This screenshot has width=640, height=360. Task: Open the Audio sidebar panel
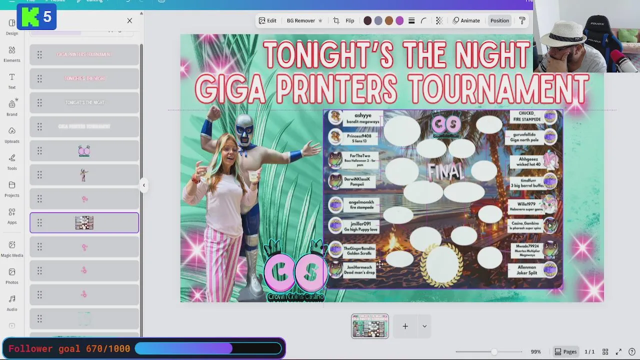(12, 302)
